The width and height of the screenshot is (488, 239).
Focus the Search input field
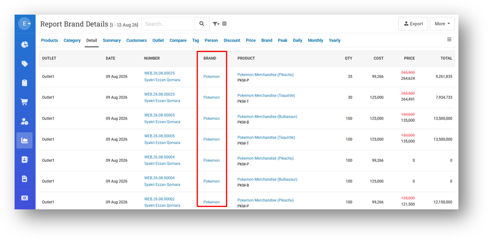click(x=168, y=24)
